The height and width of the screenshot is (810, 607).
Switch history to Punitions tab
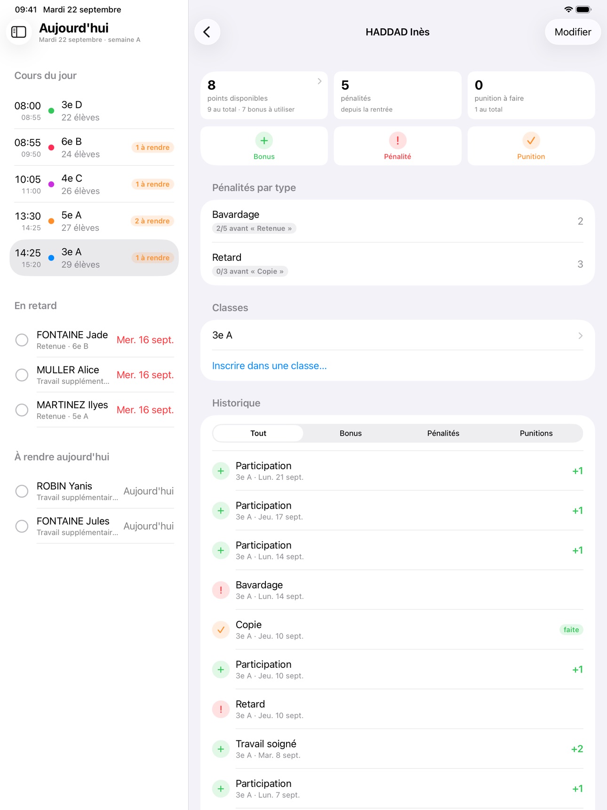pos(536,433)
